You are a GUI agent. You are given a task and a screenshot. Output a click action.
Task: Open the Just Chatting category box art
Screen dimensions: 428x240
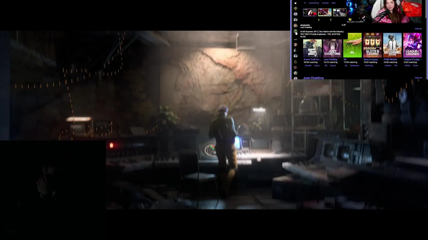pos(332,48)
